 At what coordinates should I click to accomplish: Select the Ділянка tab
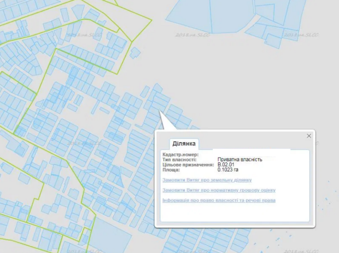184,144
